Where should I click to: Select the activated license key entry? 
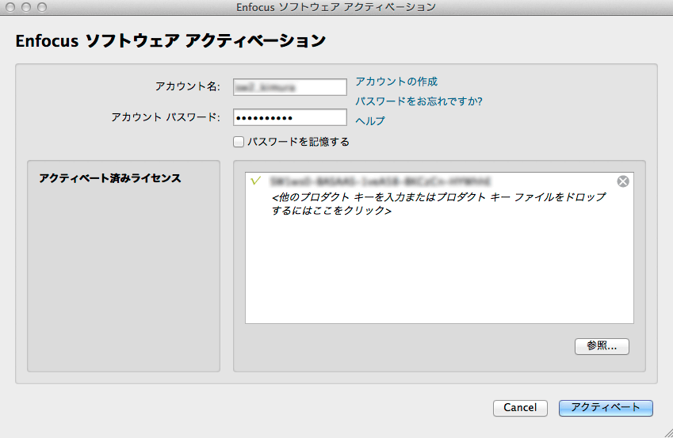pyautogui.click(x=380, y=181)
